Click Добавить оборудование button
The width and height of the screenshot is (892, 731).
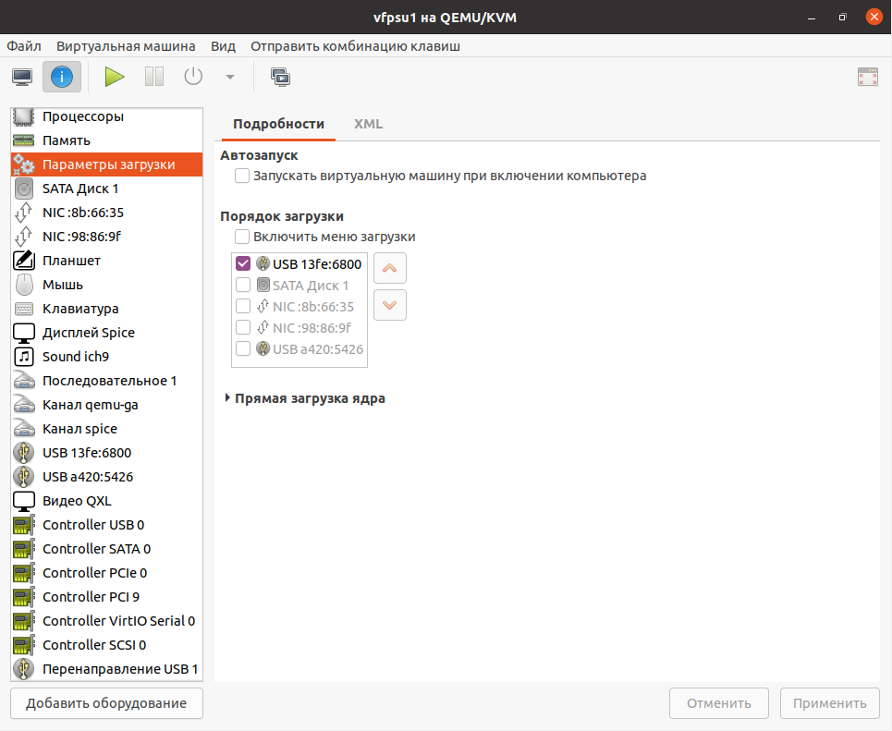106,703
